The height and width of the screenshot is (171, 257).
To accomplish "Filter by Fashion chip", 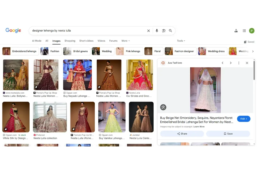I will point(51,51).
